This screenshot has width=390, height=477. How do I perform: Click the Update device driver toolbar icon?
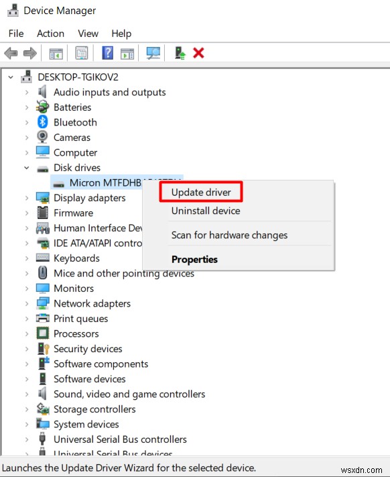point(180,53)
